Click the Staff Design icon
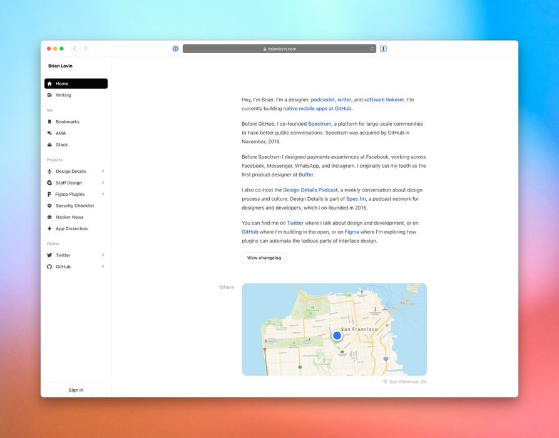 point(49,183)
